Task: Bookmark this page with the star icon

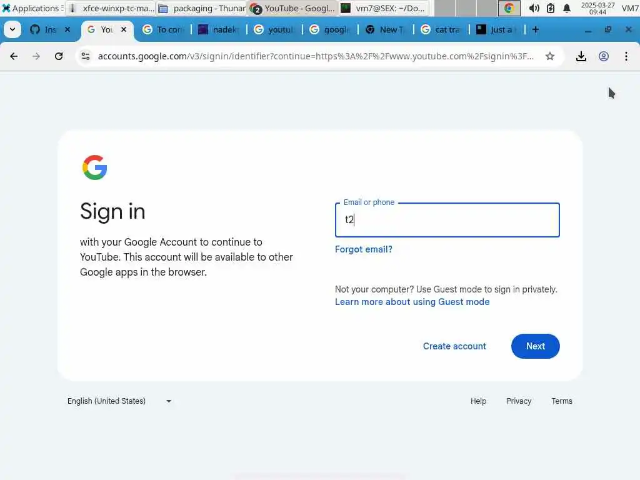Action: [x=550, y=56]
